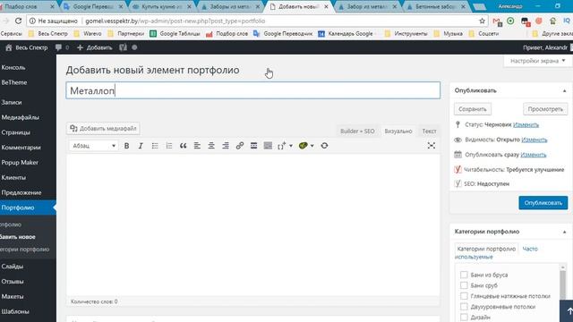This screenshot has width=573, height=322.
Task: Click the categories list scrollbar
Action: [x=563, y=284]
